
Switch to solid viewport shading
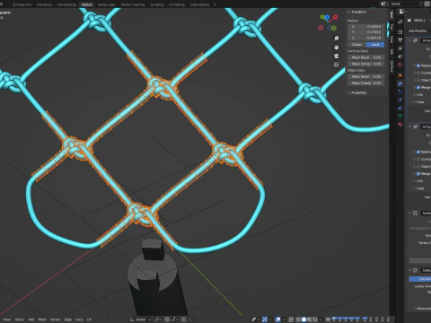[x=303, y=319]
